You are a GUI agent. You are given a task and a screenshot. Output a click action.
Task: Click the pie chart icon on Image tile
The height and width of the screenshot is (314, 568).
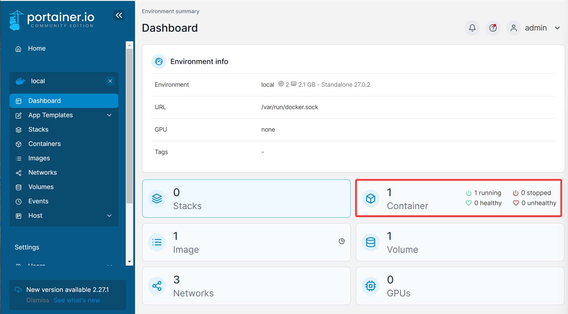[341, 241]
